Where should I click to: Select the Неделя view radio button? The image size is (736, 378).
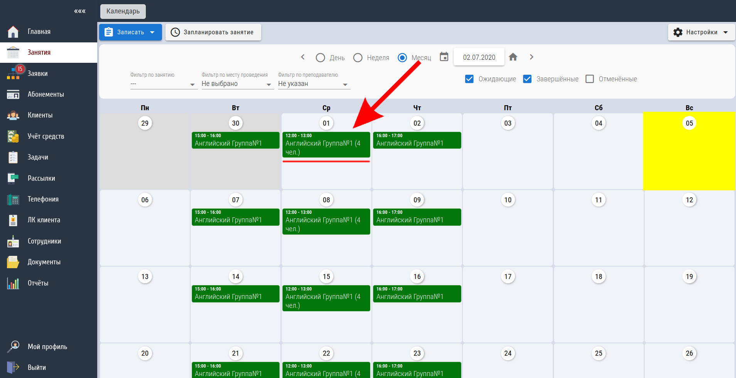(358, 58)
